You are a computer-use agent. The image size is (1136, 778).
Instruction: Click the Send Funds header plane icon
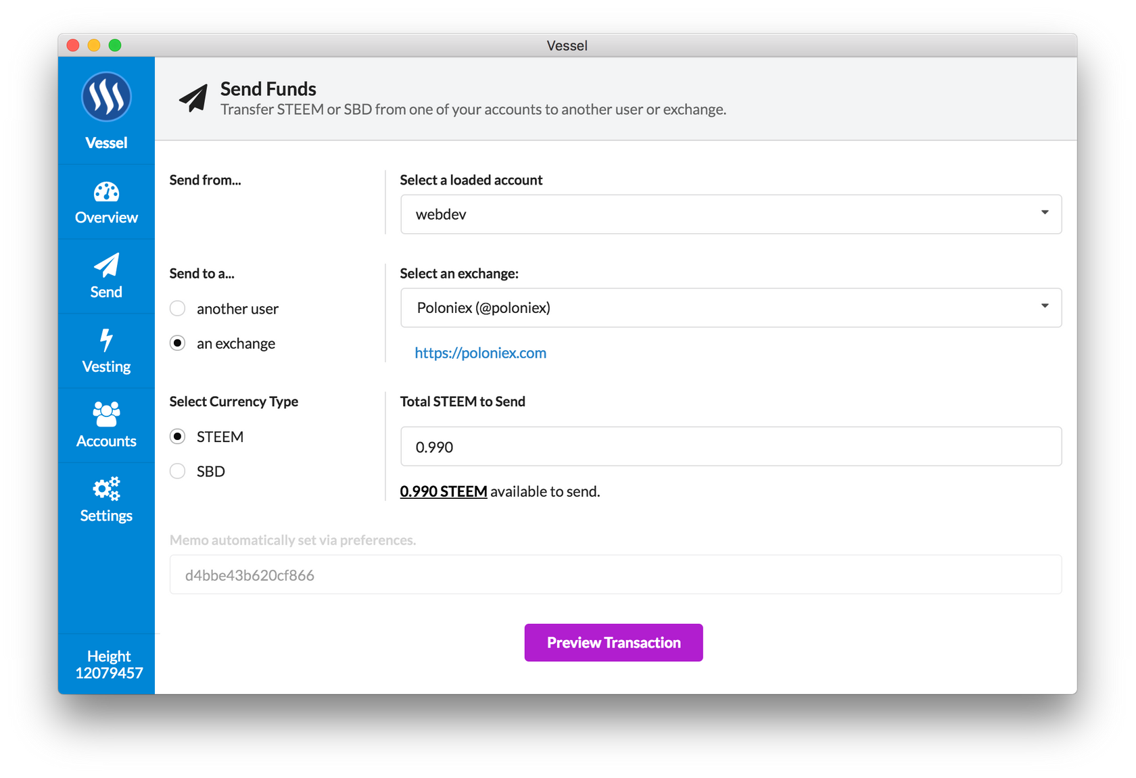click(193, 99)
